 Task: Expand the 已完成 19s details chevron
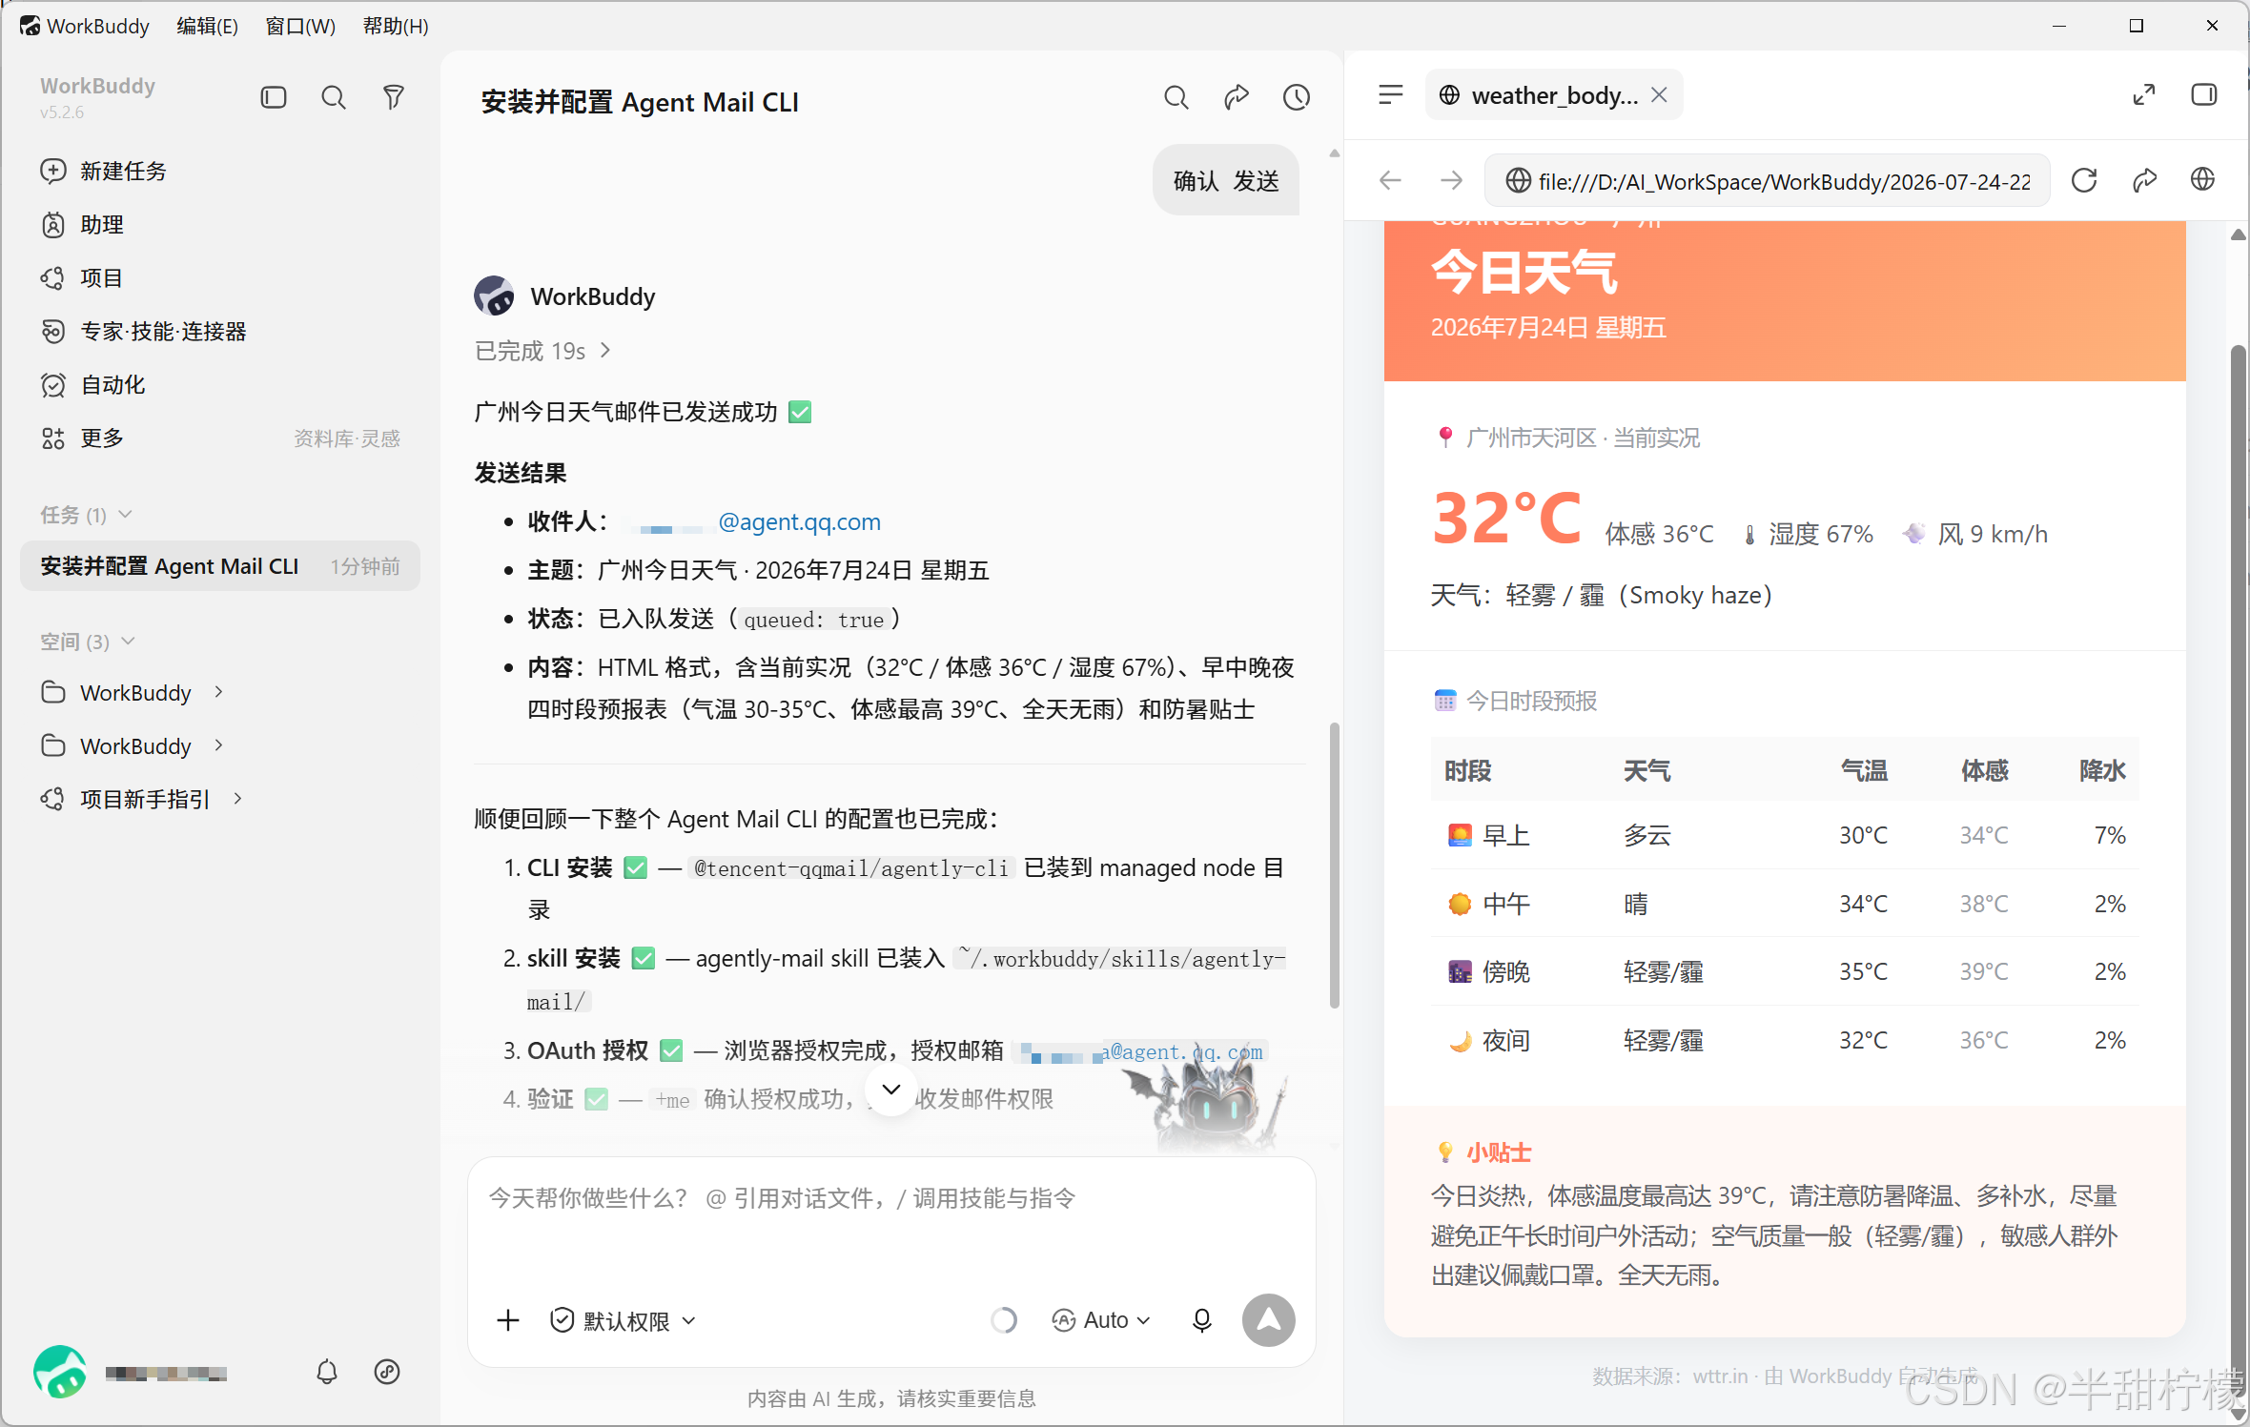(605, 351)
